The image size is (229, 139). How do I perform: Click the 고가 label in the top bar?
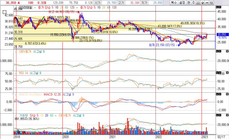click(x=121, y=3)
